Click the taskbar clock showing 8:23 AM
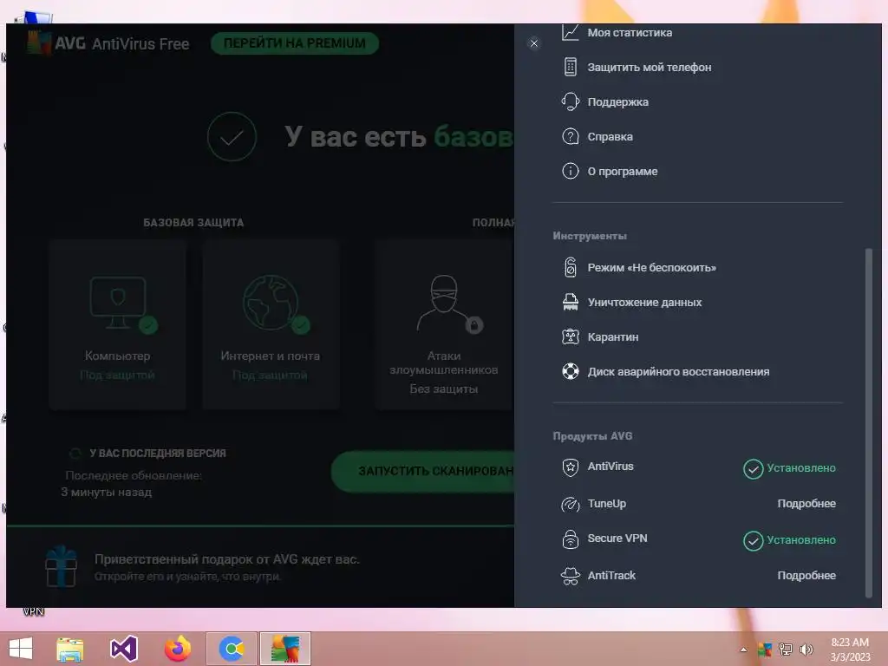Image resolution: width=888 pixels, height=666 pixels. [x=850, y=650]
